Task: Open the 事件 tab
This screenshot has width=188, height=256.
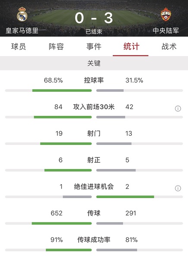Action: [x=94, y=47]
